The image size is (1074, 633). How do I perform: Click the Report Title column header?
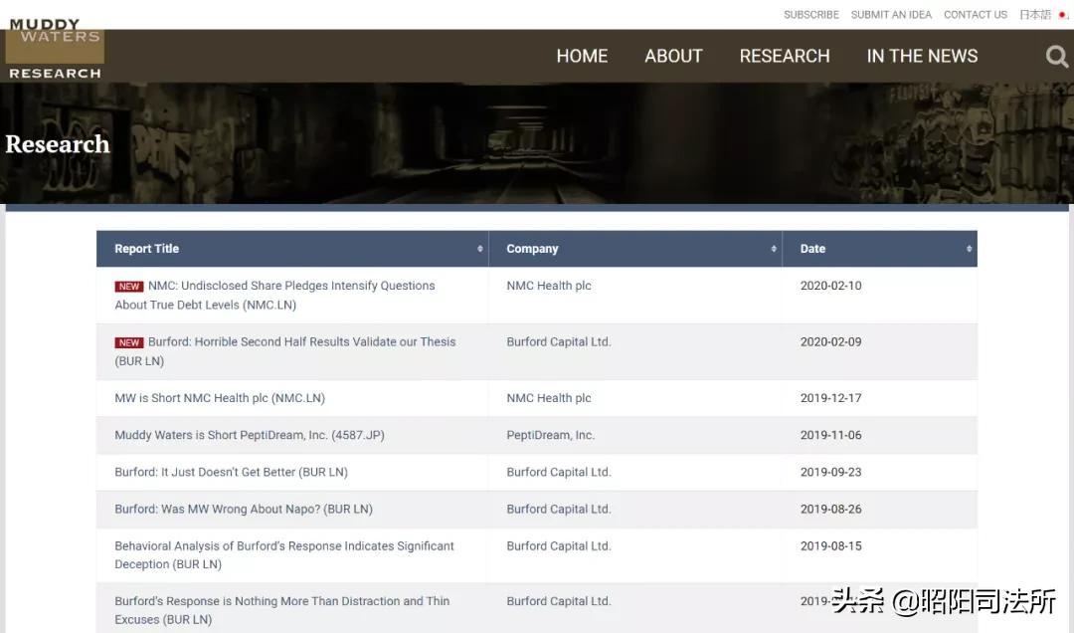tap(146, 249)
